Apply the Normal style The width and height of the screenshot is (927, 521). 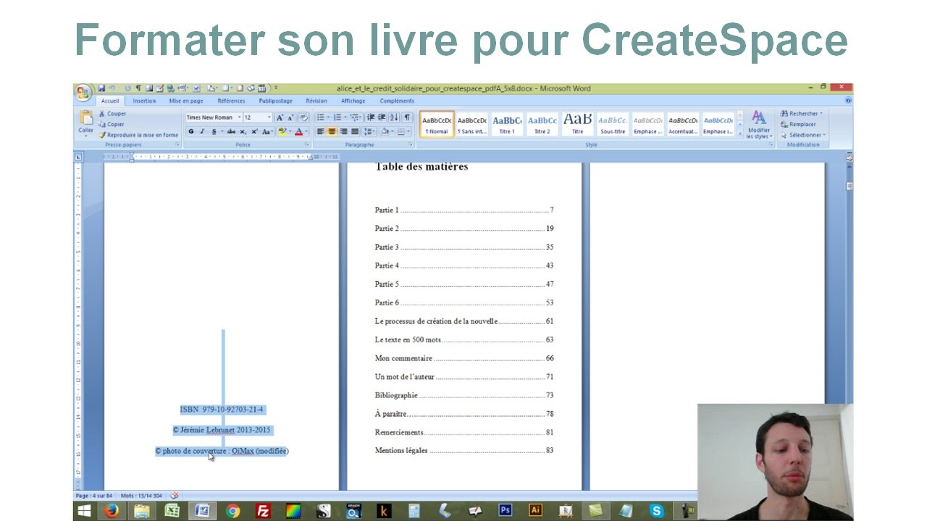(437, 124)
